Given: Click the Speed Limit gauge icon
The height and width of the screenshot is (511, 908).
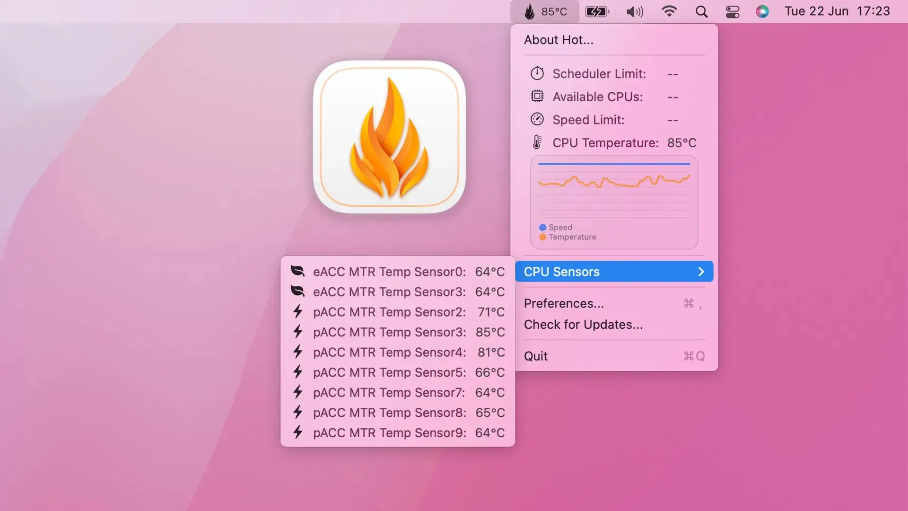Looking at the screenshot, I should [537, 119].
